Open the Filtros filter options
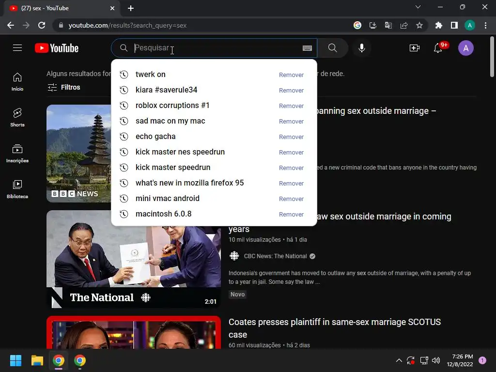The image size is (496, 372). pyautogui.click(x=64, y=87)
